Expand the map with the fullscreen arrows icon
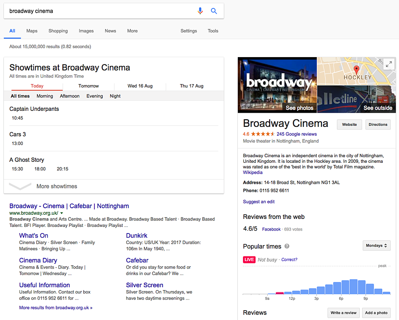 coord(389,65)
